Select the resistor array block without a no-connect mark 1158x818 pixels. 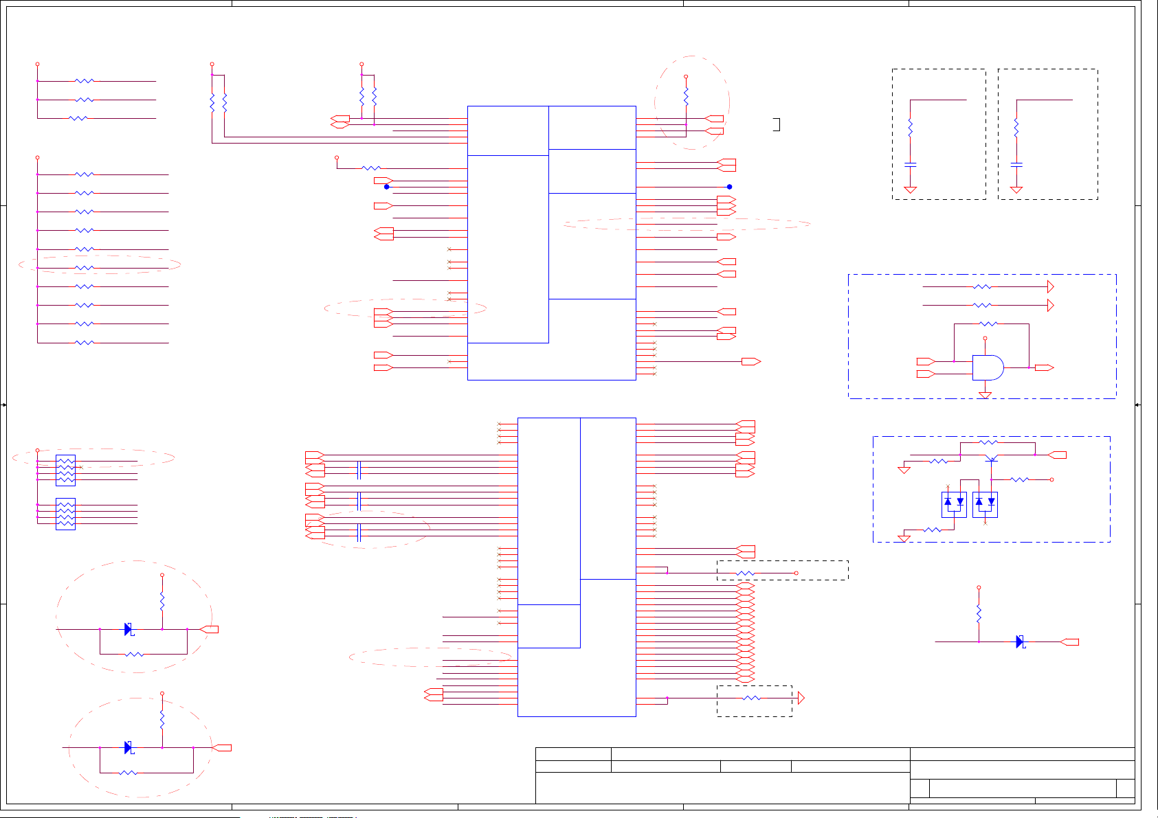click(65, 514)
